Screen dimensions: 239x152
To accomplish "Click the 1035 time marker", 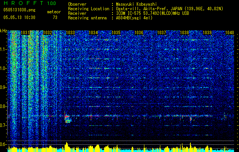I will (x=116, y=32).
